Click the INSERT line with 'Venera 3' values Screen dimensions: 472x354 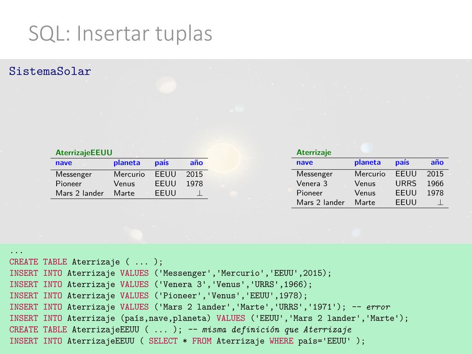coord(161,284)
